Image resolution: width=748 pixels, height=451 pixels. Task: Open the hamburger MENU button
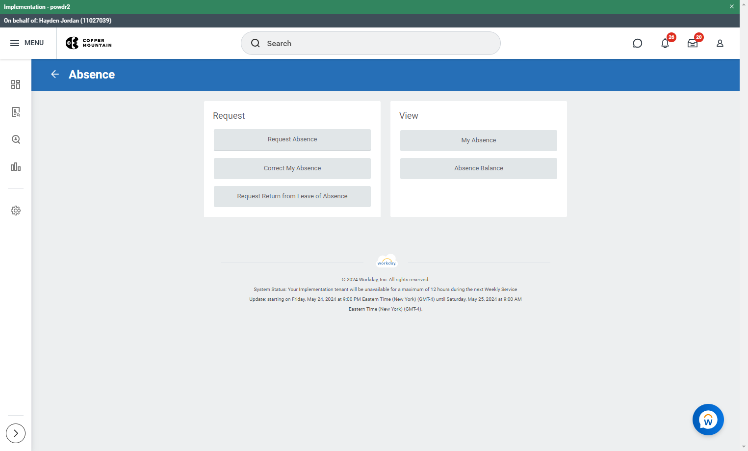[27, 43]
